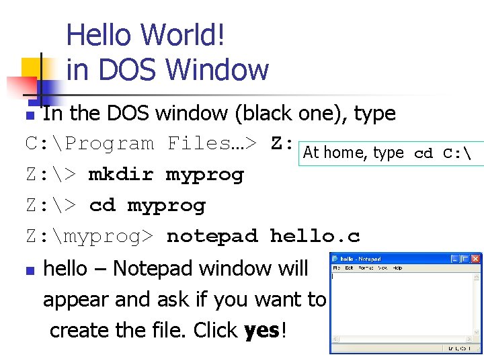The height and width of the screenshot is (363, 484).
Task: Click the horizontal scrollbar right arrow in Notepad
Action: pyautogui.click(x=469, y=339)
